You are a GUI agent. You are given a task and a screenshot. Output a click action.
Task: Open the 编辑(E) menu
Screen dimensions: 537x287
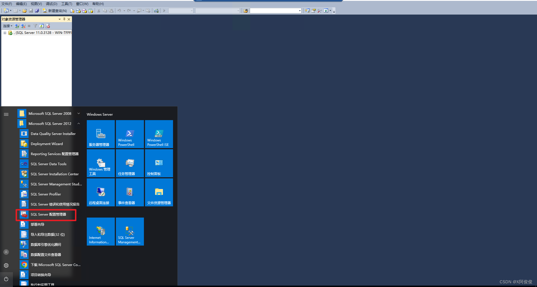[21, 4]
